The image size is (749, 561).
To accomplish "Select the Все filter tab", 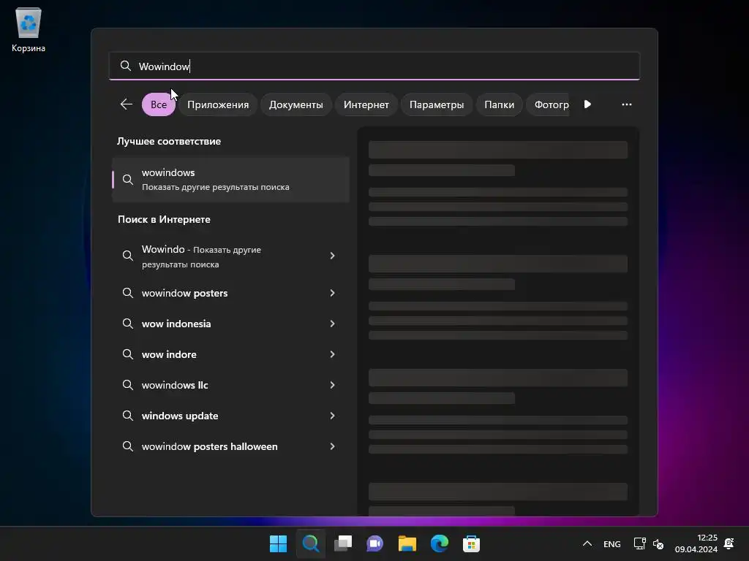I will coord(159,104).
